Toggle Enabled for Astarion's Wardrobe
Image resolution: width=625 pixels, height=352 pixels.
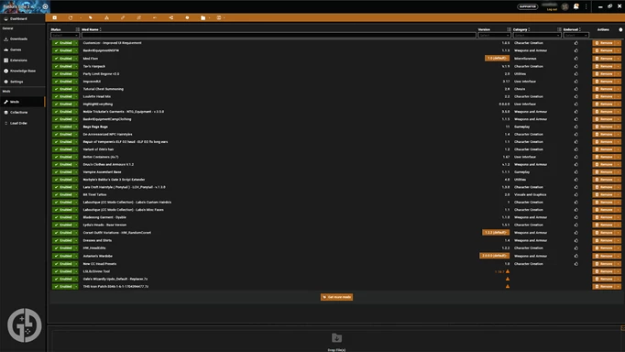pyautogui.click(x=63, y=256)
